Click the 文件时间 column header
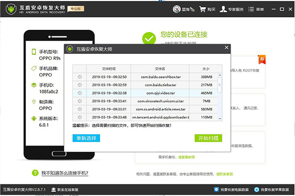 click(x=109, y=69)
